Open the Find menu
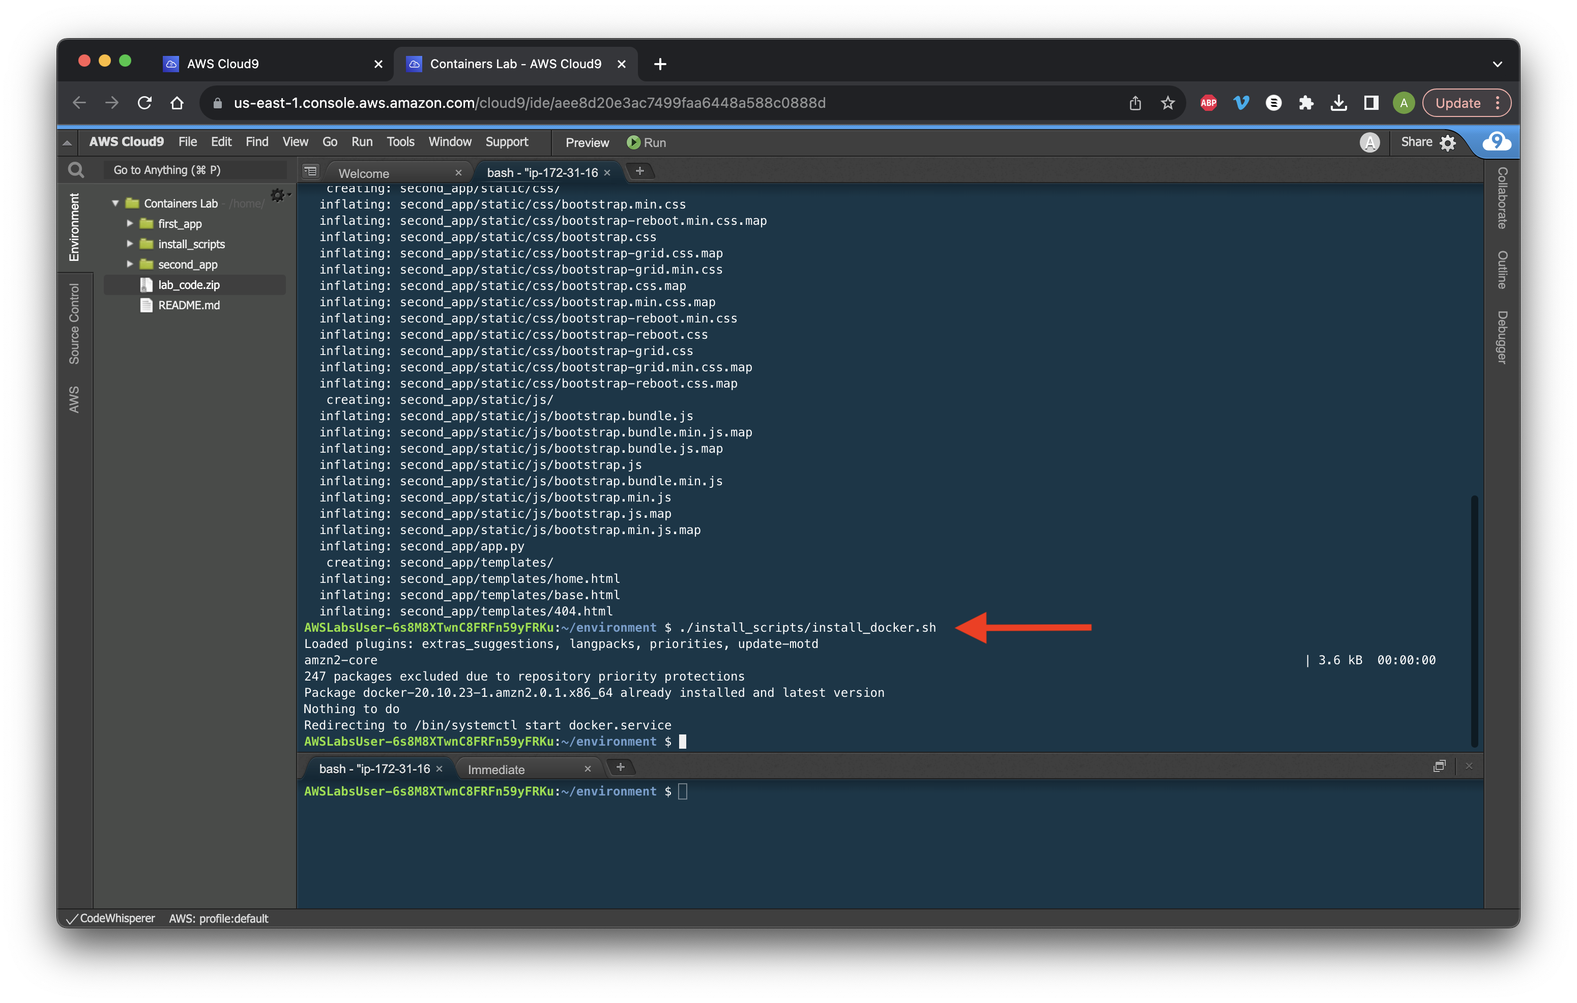 [257, 142]
